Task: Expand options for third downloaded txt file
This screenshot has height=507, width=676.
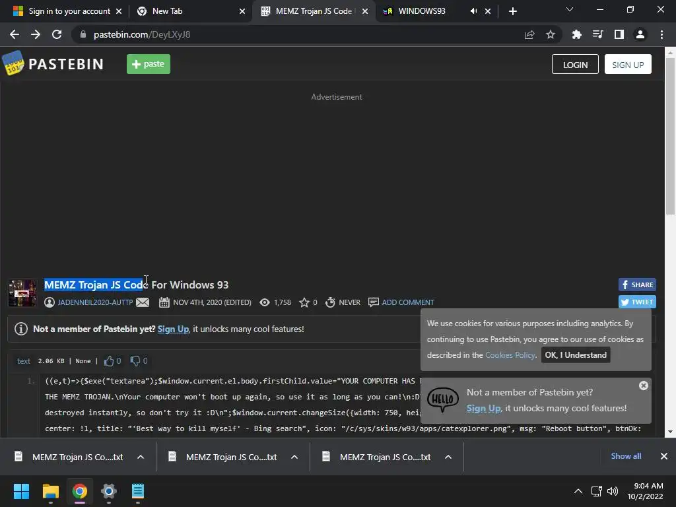Action: (448, 457)
